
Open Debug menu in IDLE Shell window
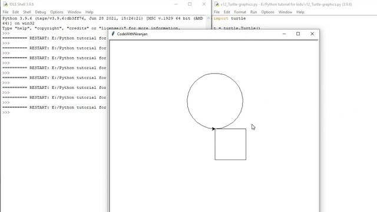coord(40,12)
